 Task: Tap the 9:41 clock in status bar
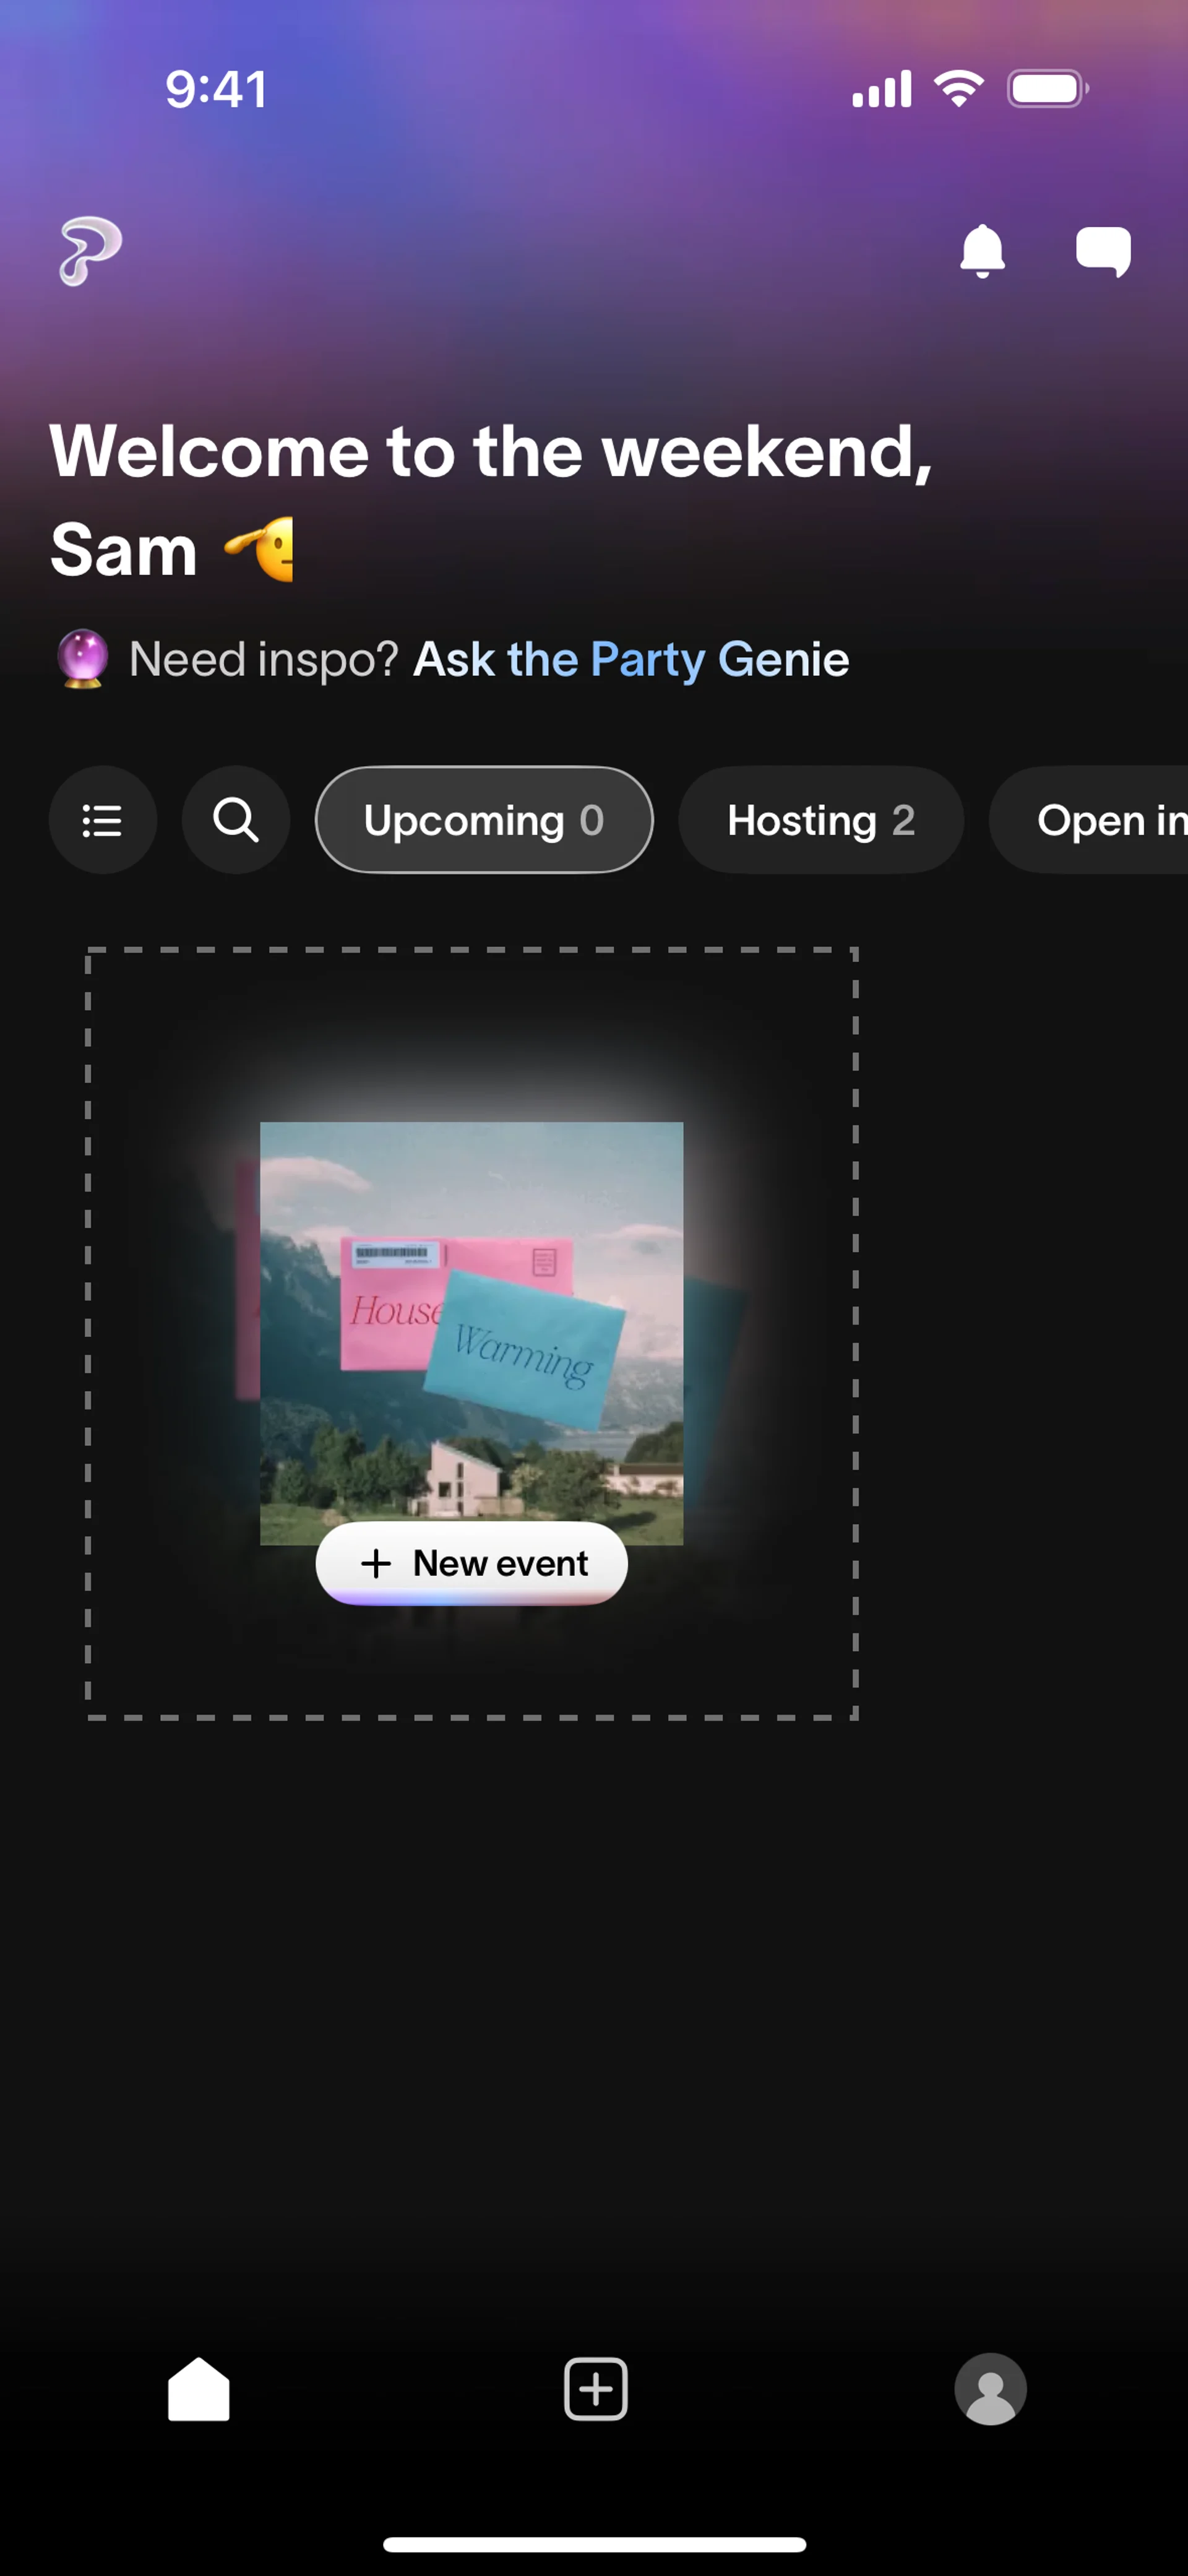216,90
